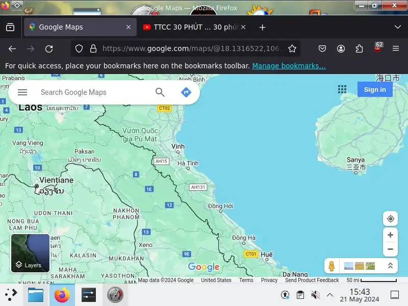
Task: Open Firefox View icon
Action: (10, 27)
